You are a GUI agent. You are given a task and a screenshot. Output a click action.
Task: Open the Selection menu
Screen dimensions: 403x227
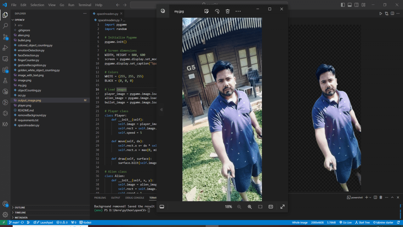pos(37,5)
